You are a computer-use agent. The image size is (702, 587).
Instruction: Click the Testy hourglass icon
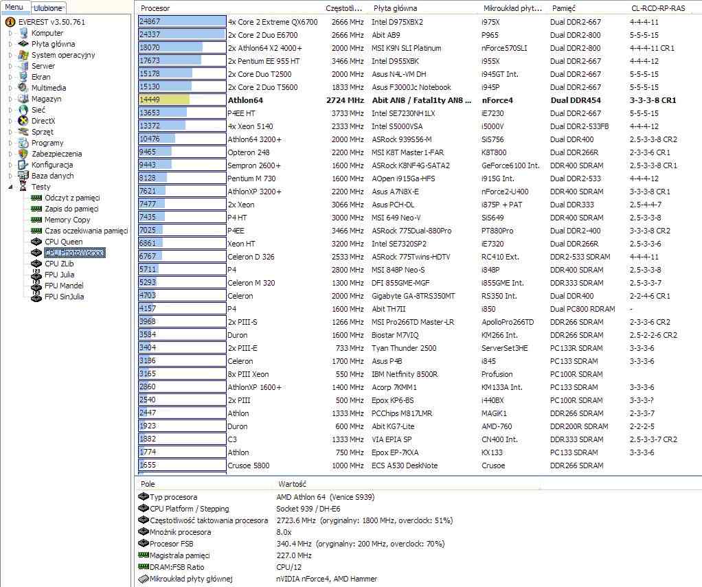(x=23, y=187)
